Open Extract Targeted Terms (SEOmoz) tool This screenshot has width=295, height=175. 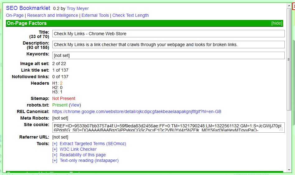tap(93, 144)
